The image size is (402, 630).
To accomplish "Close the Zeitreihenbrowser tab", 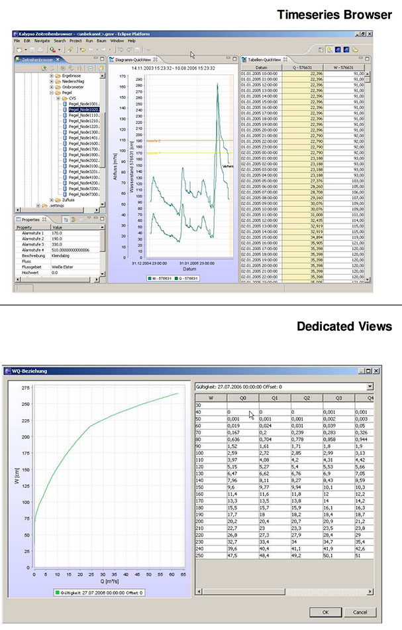I will click(x=58, y=60).
